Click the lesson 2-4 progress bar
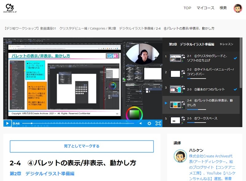 click(x=196, y=109)
